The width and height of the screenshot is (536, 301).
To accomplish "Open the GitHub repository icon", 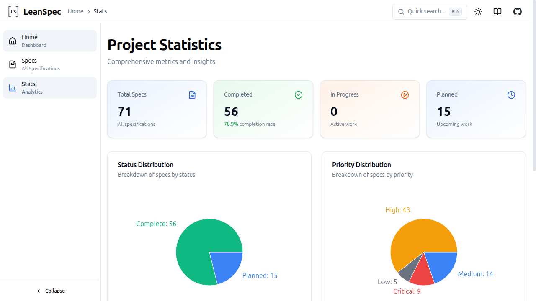I will [x=518, y=12].
